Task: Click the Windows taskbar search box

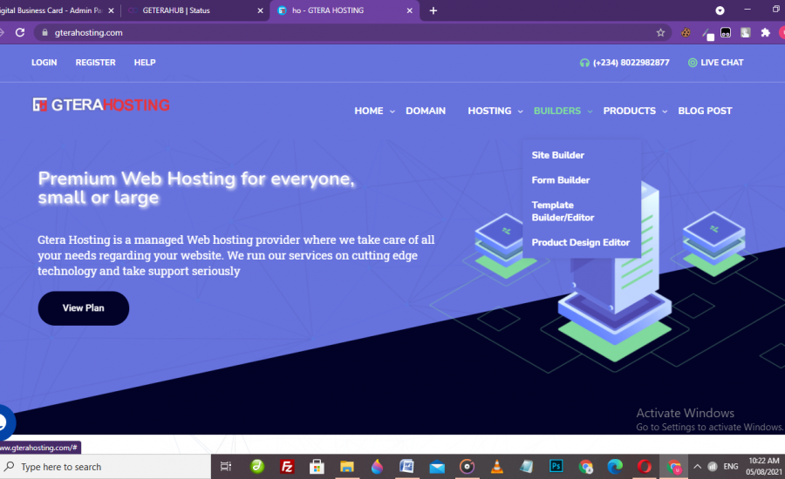Action: tap(105, 467)
